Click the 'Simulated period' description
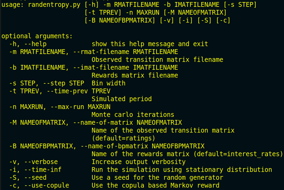Viewport: 284px width, 190px height. click(122, 99)
